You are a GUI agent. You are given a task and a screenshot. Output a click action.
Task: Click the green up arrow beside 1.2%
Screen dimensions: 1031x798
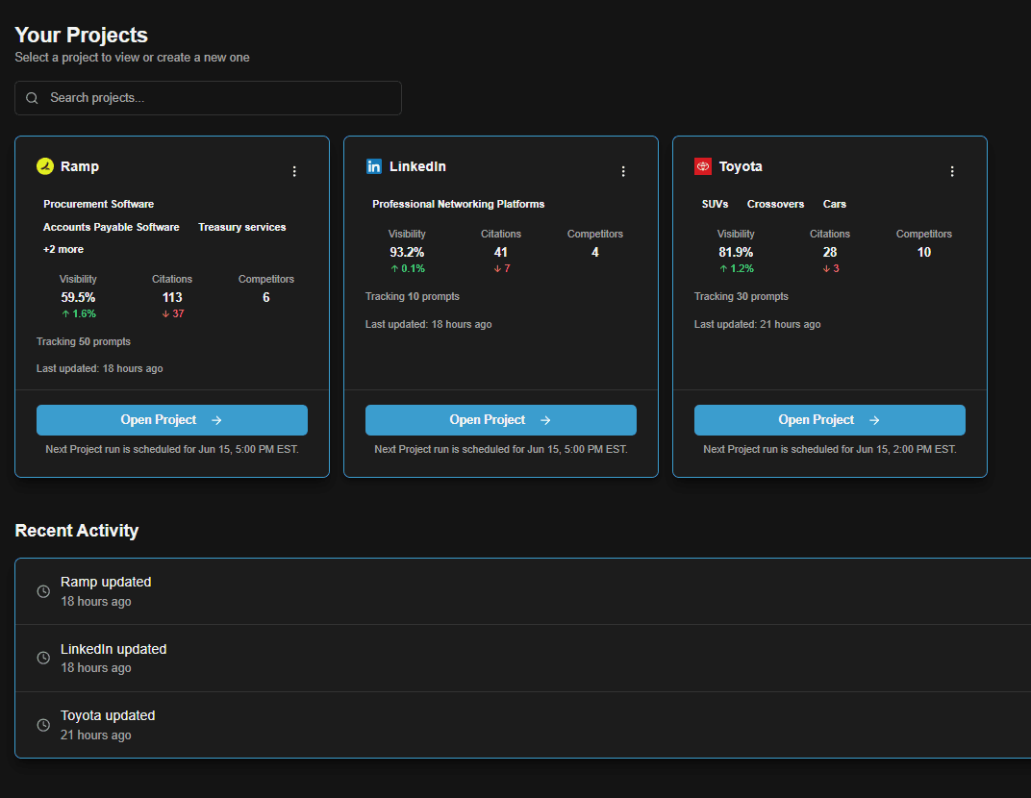[723, 269]
